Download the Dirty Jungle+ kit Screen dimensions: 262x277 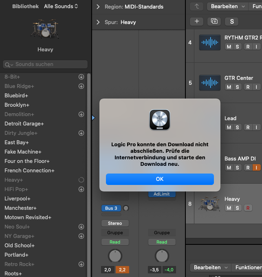[81, 133]
